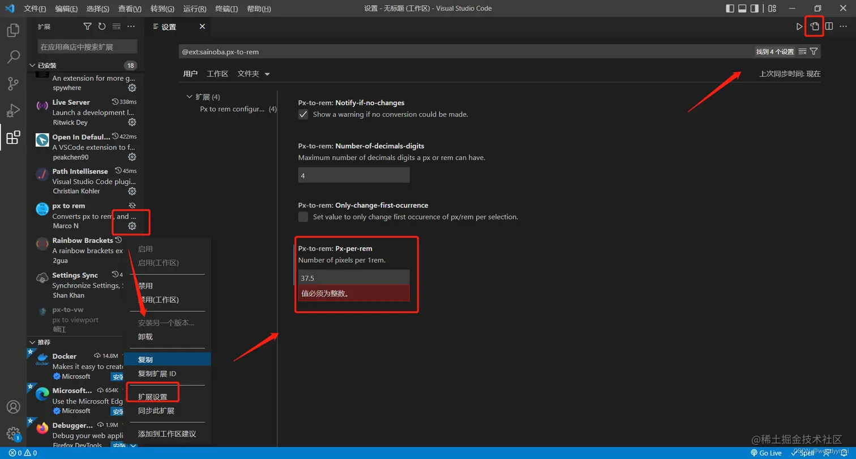Viewport: 856px width, 459px height.
Task: Click the settings search field @ext:sainoba.px-to-rem
Action: pos(465,52)
